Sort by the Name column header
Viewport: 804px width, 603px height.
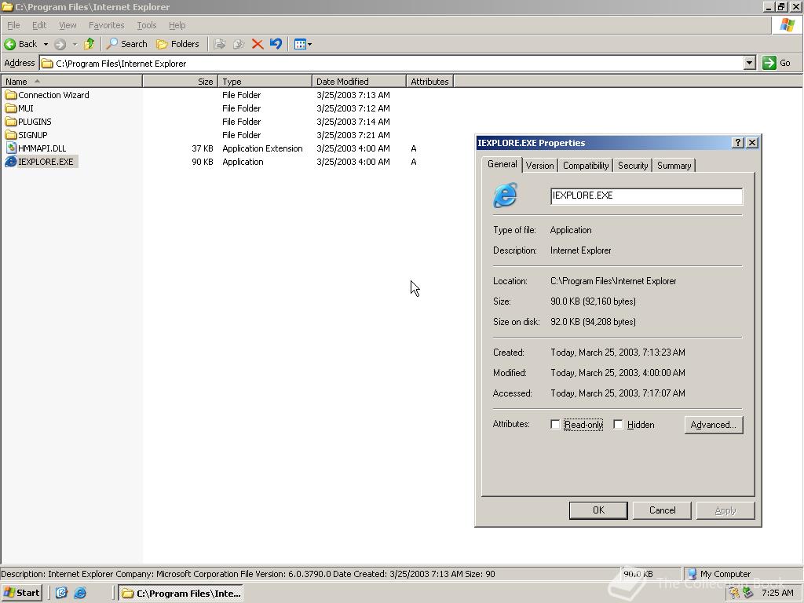point(71,82)
